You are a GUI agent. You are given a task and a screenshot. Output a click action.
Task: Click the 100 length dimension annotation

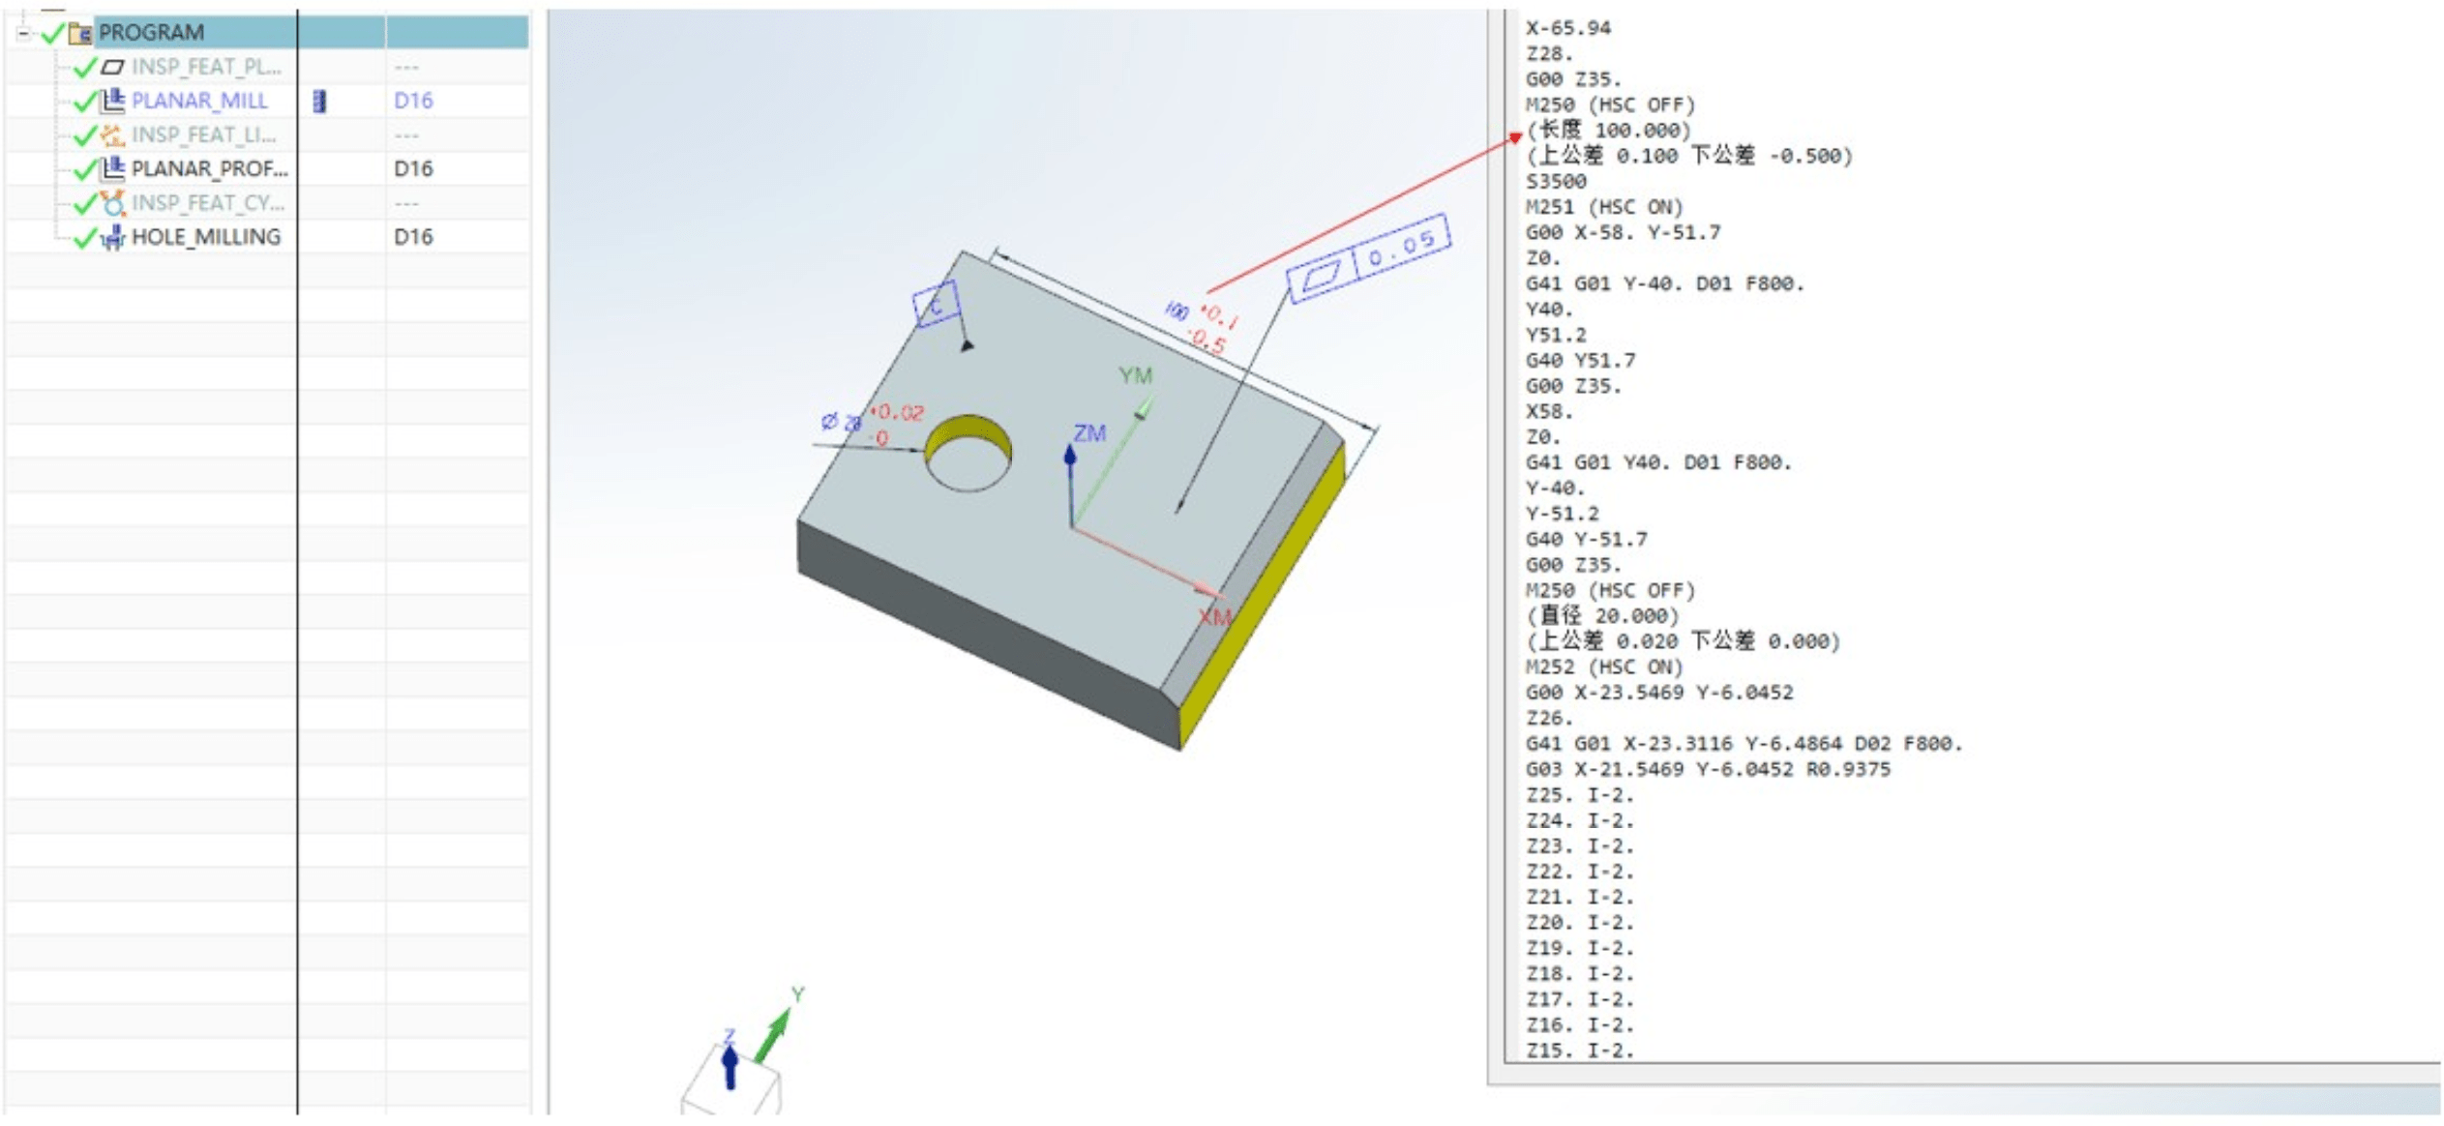pyautogui.click(x=1176, y=310)
